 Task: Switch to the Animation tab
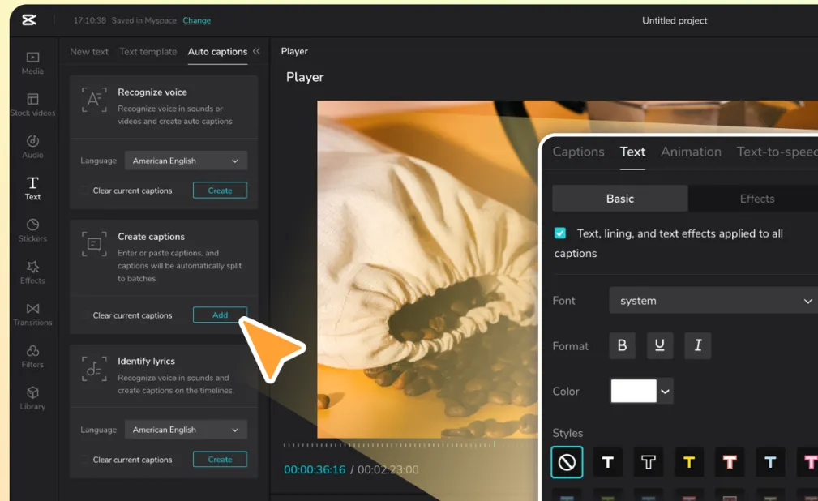point(691,152)
